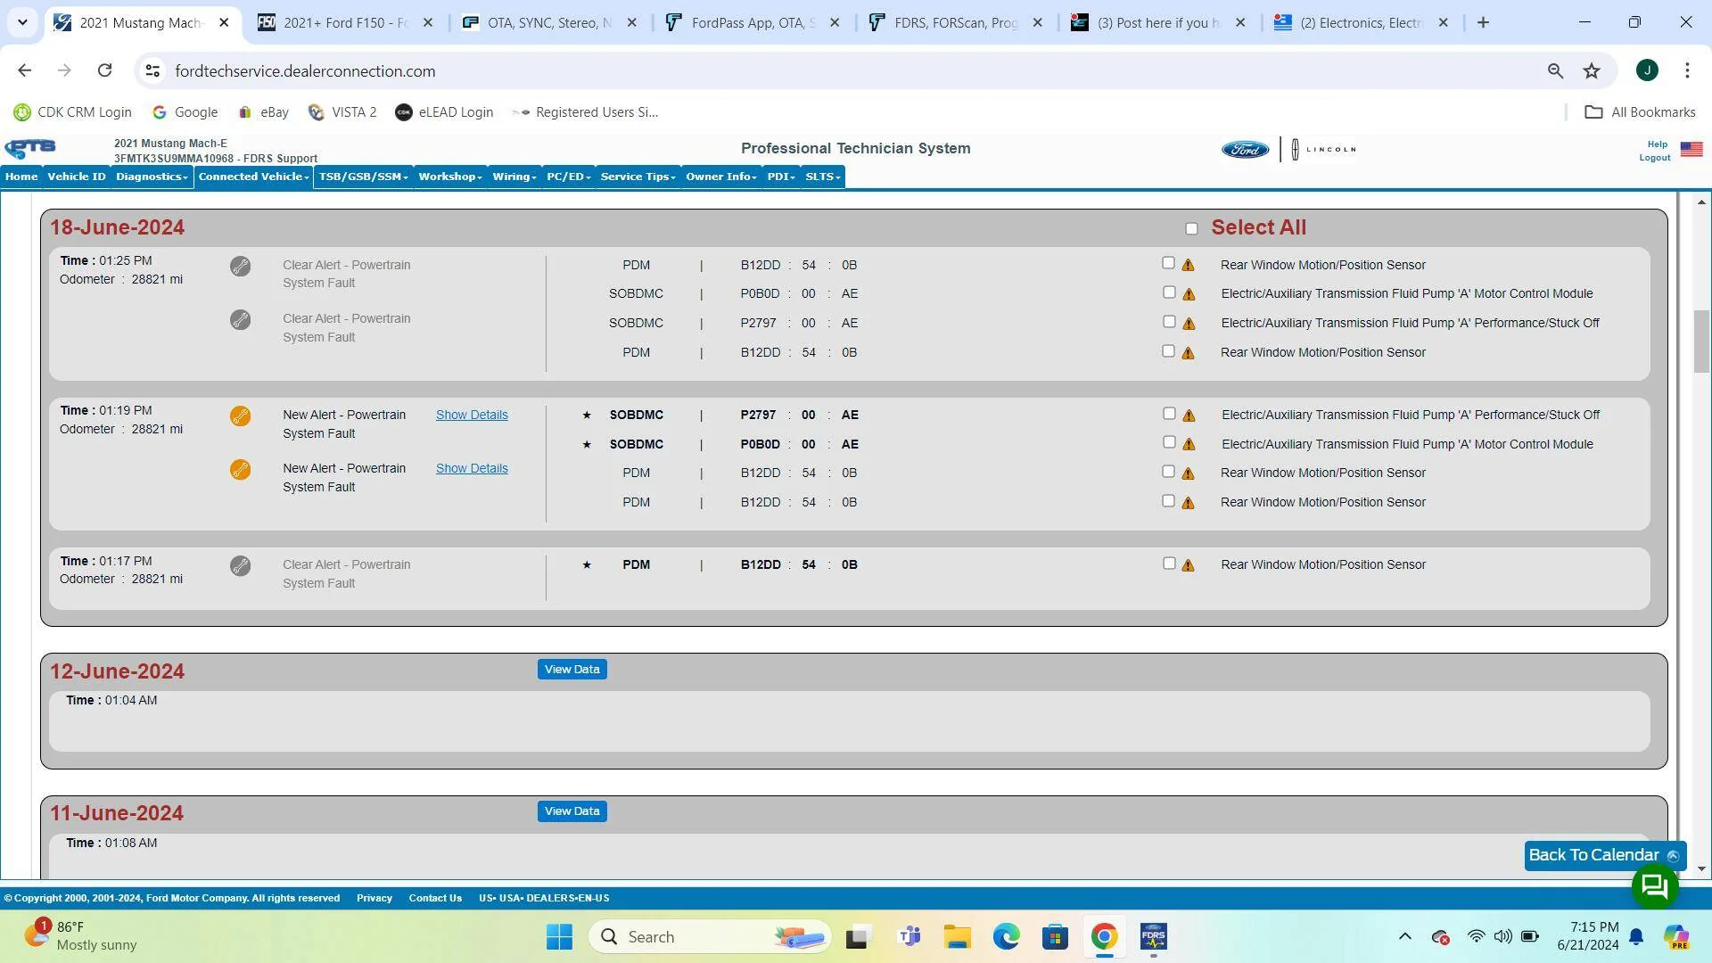Open Show Details for first 01:19 PM alert

coord(472,416)
